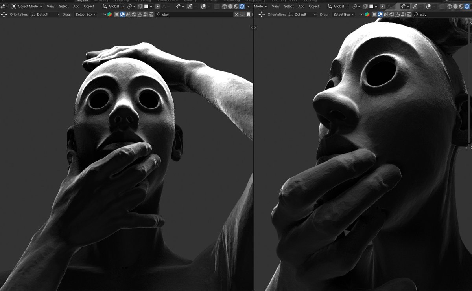Screen dimensions: 472x291
Task: Select material asset type icon, left viewport
Action: coord(122,15)
